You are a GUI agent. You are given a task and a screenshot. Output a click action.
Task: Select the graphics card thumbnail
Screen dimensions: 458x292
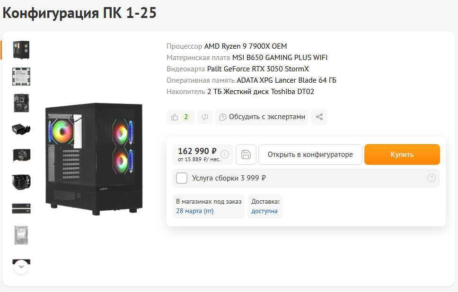coord(21,155)
